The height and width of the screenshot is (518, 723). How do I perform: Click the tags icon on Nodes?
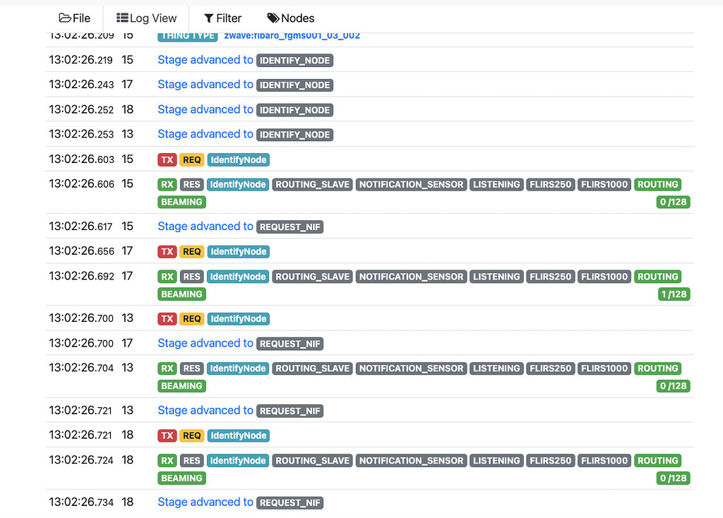(275, 18)
